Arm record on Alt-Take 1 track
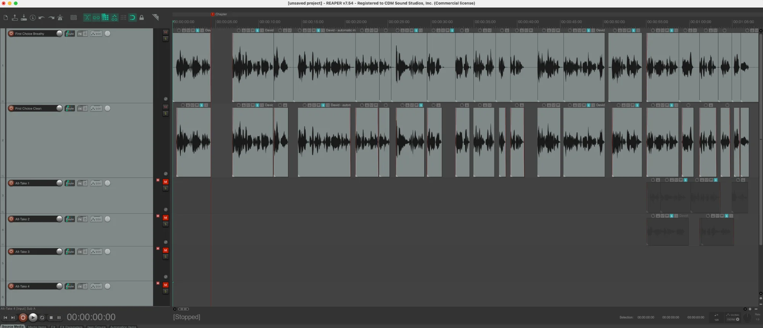Viewport: 763px width, 328px height. [x=11, y=183]
